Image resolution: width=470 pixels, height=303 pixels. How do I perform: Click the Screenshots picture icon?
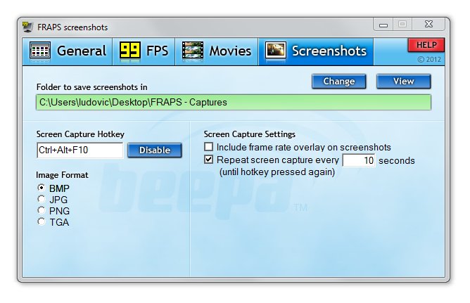click(x=276, y=50)
